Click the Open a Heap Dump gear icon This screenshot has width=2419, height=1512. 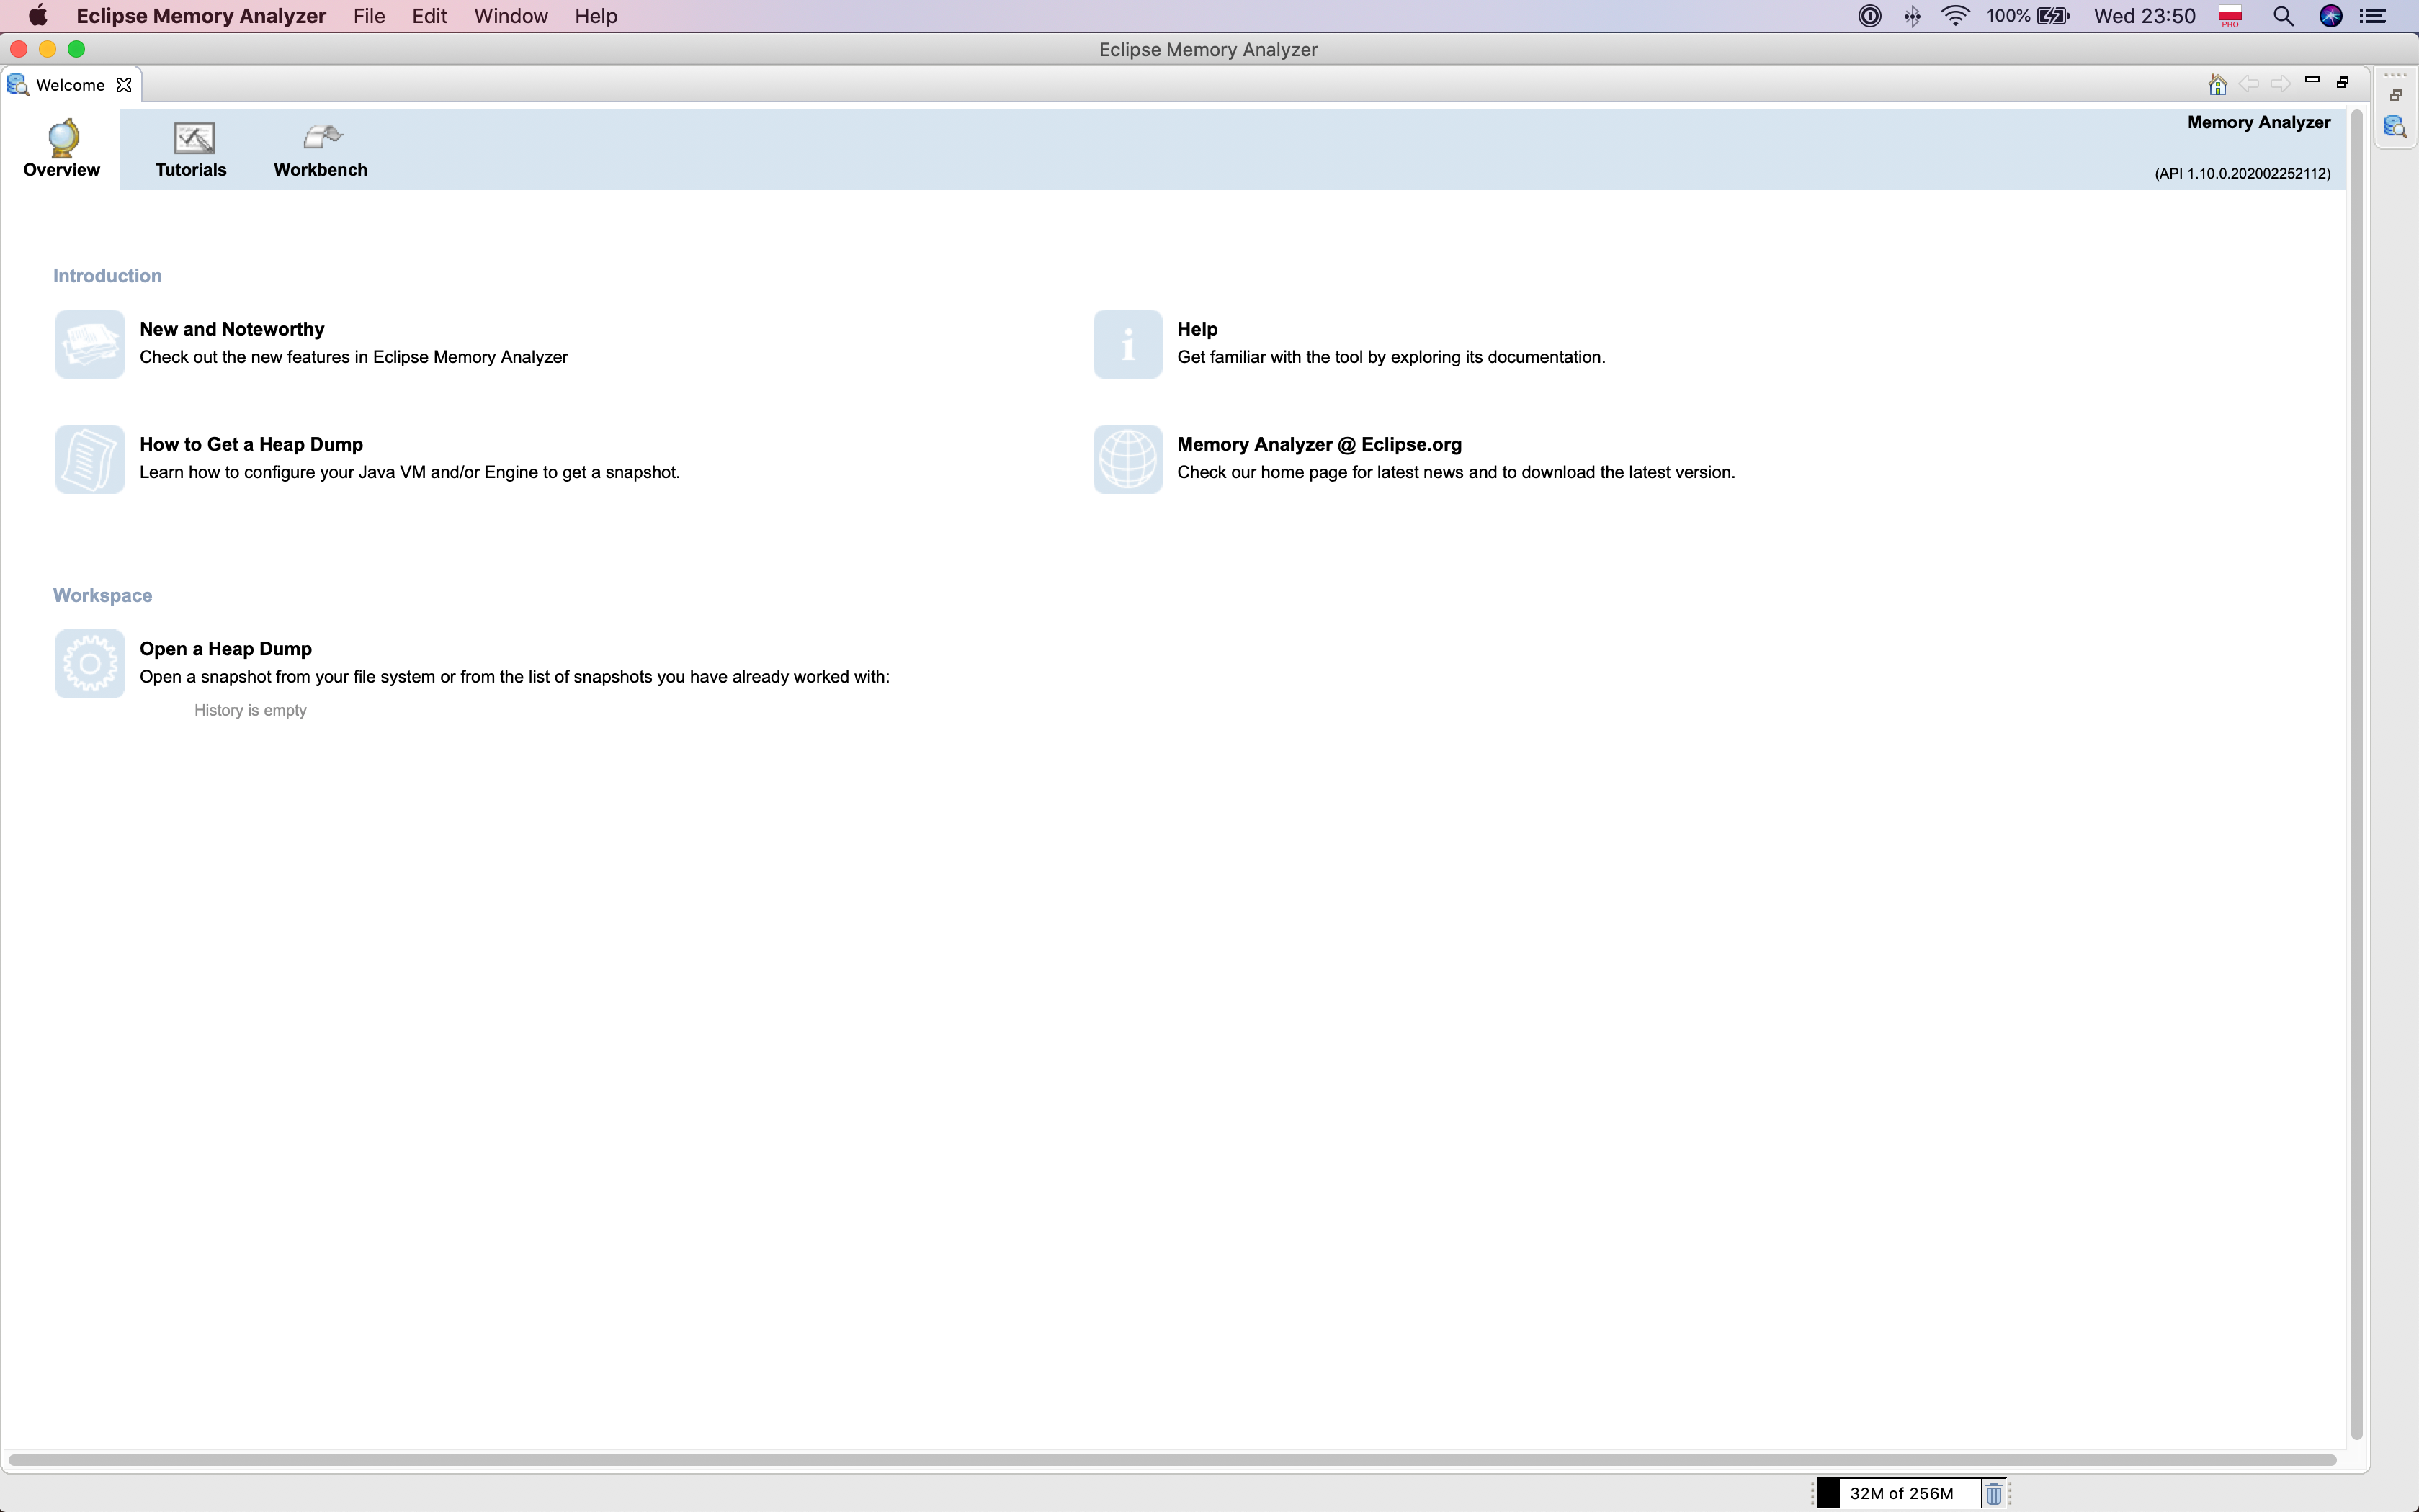(x=90, y=663)
